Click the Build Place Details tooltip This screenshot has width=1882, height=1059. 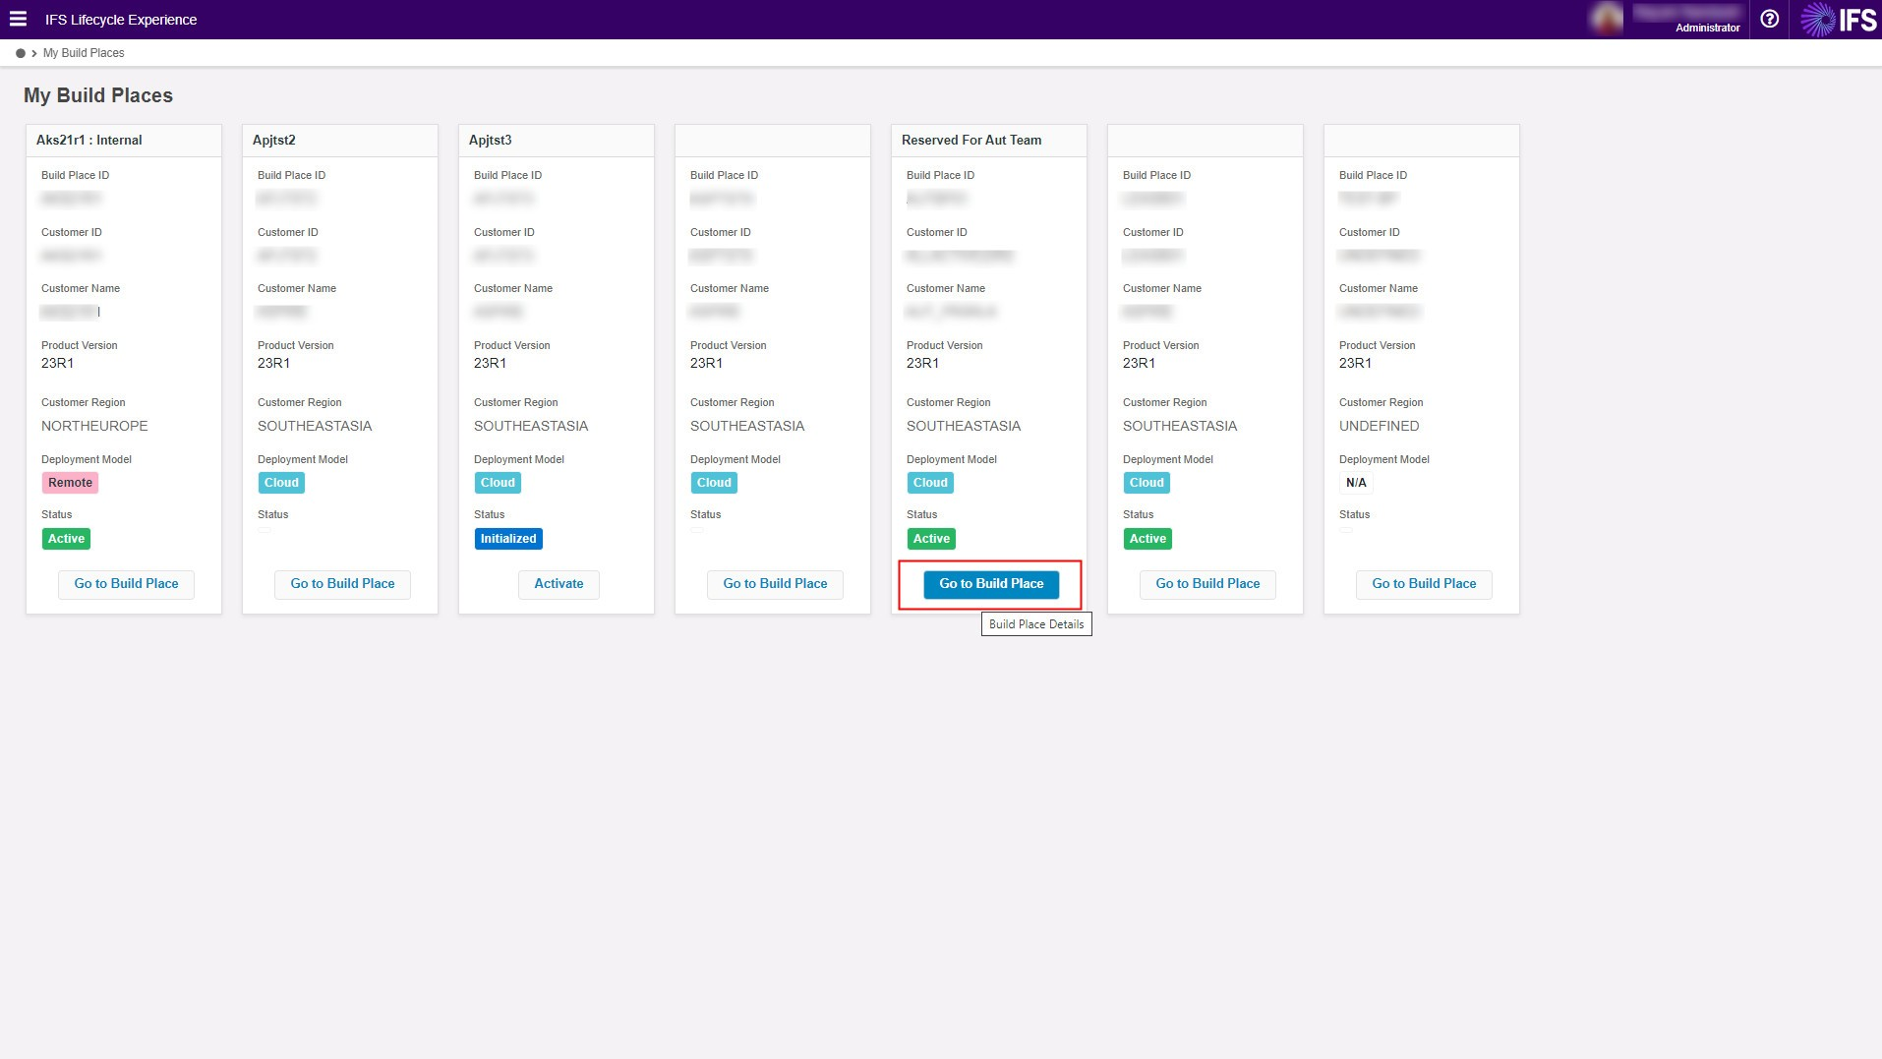coord(1036,624)
